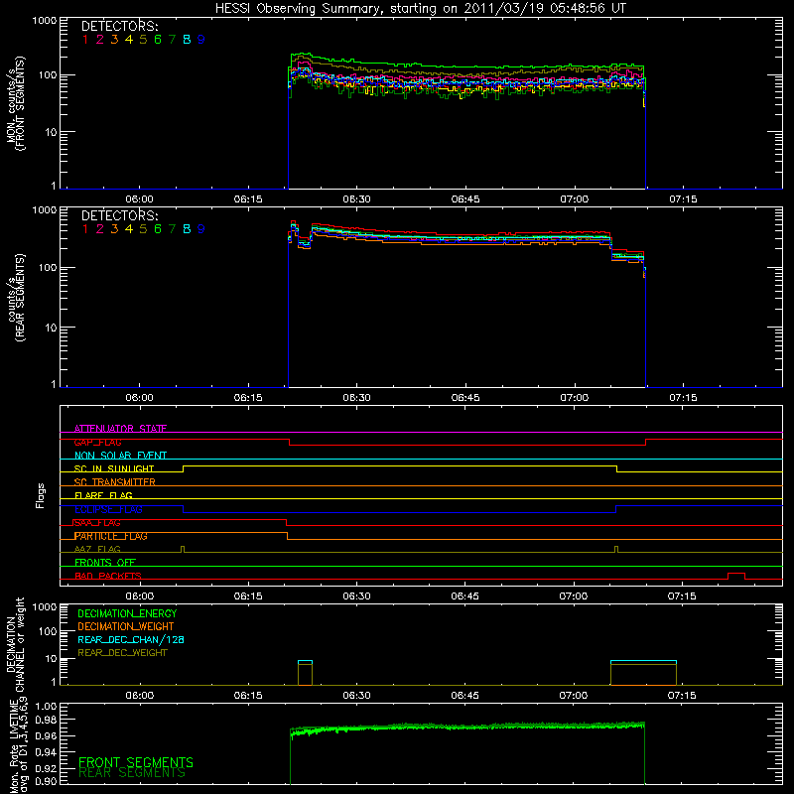
Task: Select dark green detector 7 in rear segments legend
Action: [x=172, y=229]
